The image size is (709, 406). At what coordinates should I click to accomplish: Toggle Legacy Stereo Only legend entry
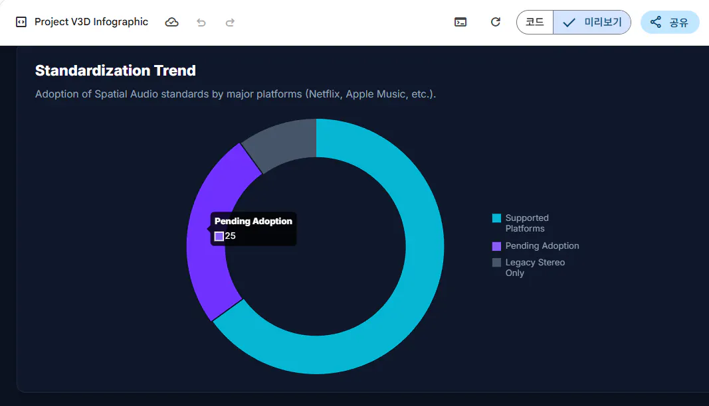point(528,267)
